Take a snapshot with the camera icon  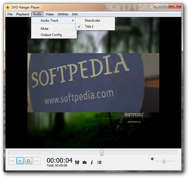coord(85,162)
